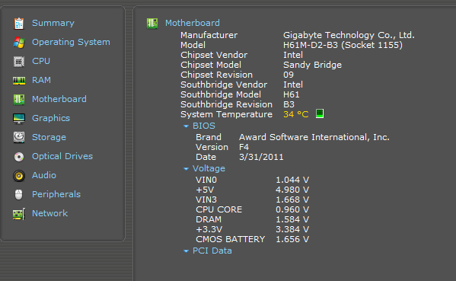Go to the Network section
Screen dimensions: 456x281
[49, 213]
